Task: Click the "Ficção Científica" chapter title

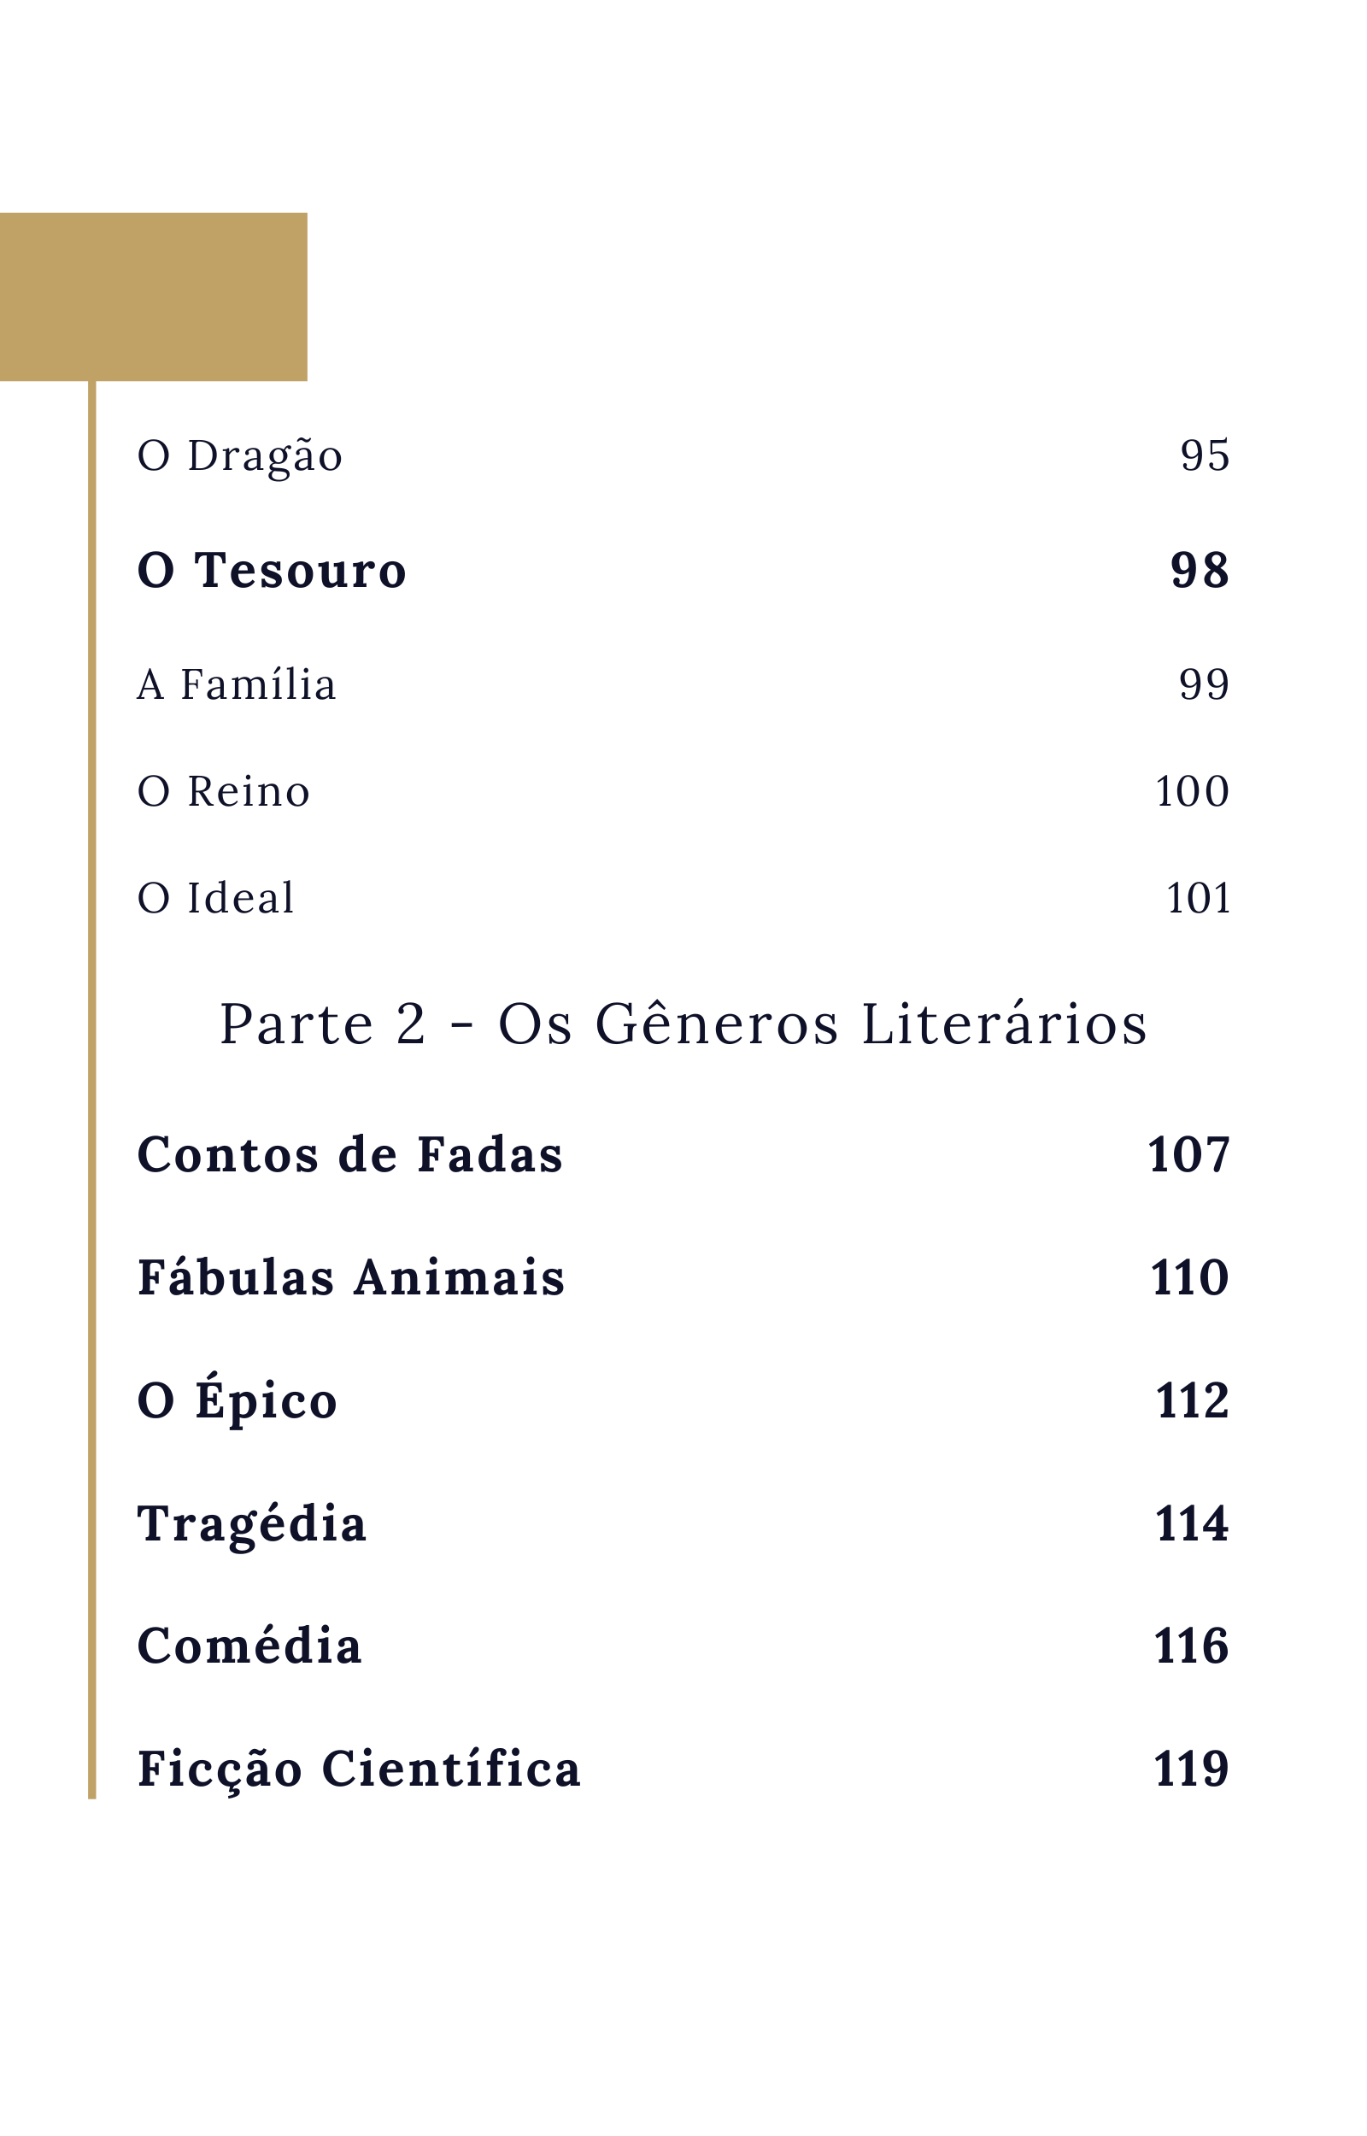Action: coord(360,1769)
